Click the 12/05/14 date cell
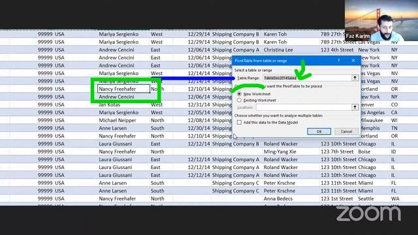Image resolution: width=418 pixels, height=235 pixels. point(199,112)
